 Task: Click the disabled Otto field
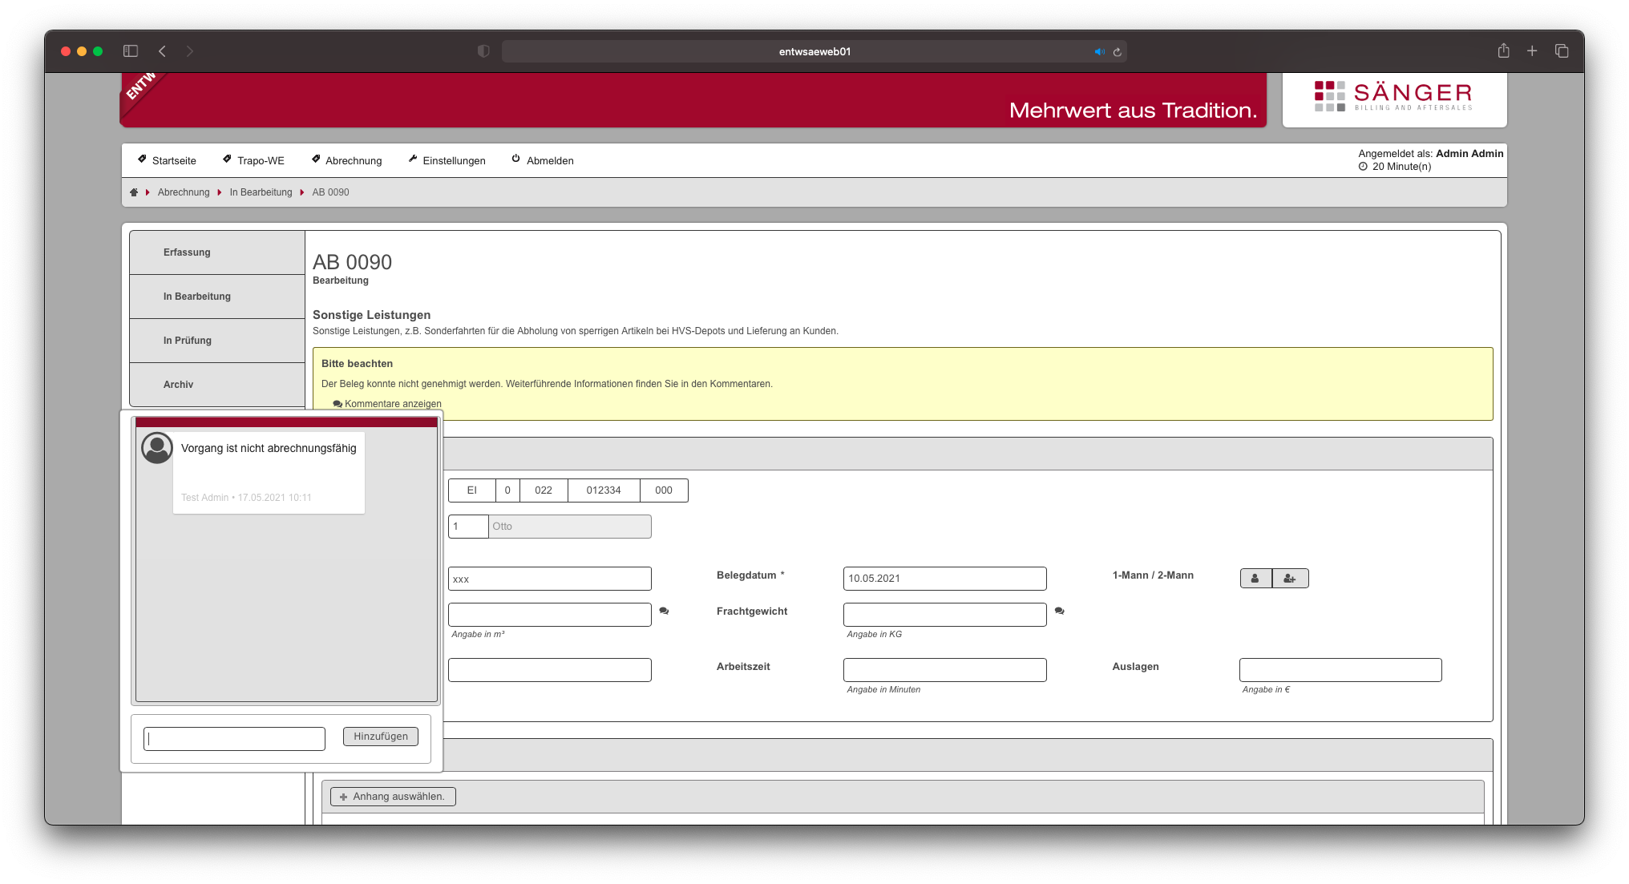tap(570, 527)
